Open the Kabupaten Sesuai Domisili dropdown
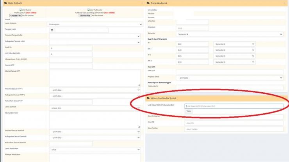Screen dimensions: 289x162 95,137
